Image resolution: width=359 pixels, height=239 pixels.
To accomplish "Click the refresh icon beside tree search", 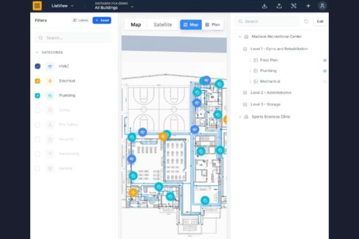I will (306, 22).
